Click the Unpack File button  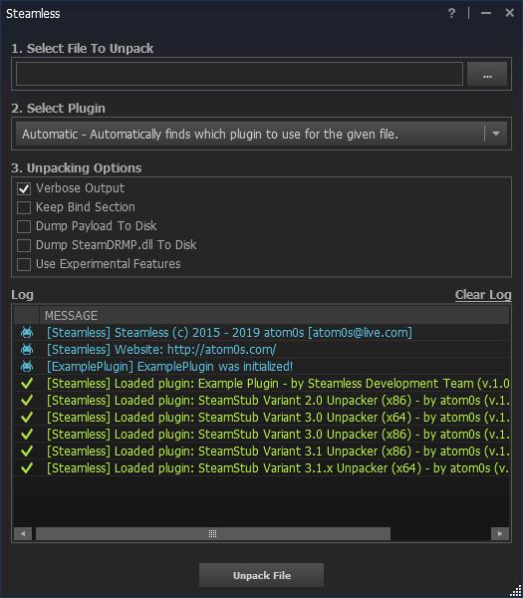tap(261, 575)
